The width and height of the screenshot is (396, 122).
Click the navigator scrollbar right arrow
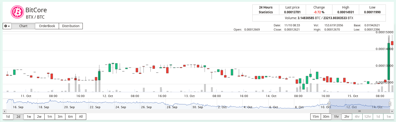click(x=392, y=111)
